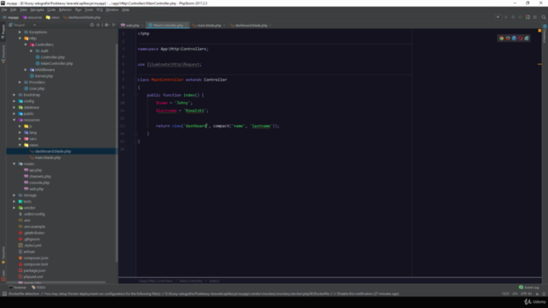Screen dimensions: 548x308
Task: Click the MainController breadcrumb below the editor
Action: pyautogui.click(x=191, y=281)
